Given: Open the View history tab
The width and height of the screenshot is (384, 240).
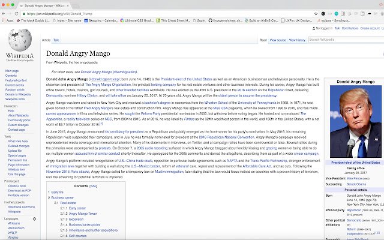Looking at the screenshot, I should (x=297, y=40).
